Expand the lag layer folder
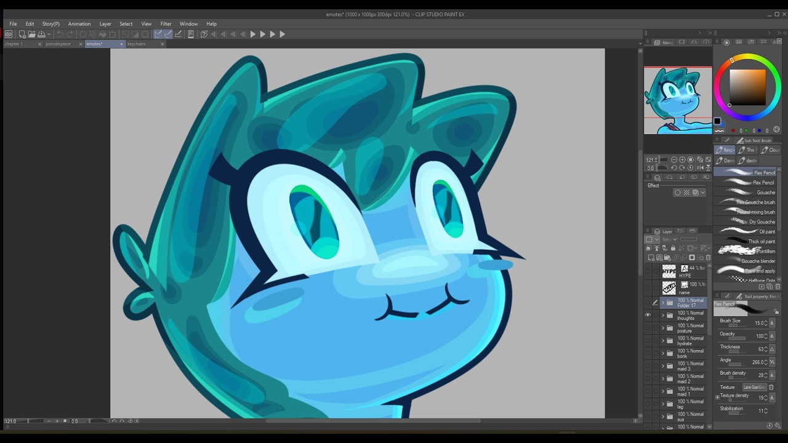The width and height of the screenshot is (788, 443). tap(663, 404)
